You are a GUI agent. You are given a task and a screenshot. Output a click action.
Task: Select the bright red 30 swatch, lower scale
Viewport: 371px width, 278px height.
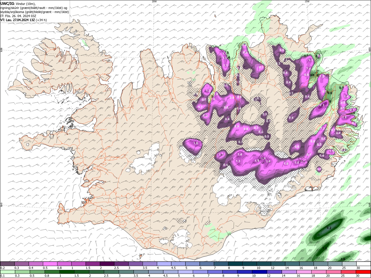click(363, 272)
